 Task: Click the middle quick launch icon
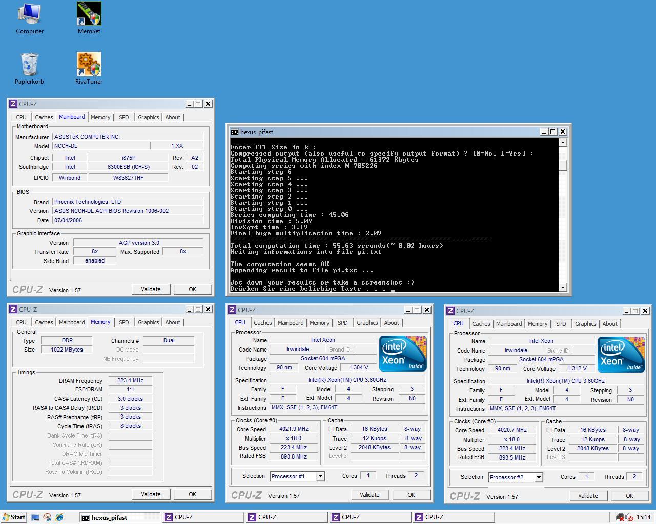pos(47,517)
